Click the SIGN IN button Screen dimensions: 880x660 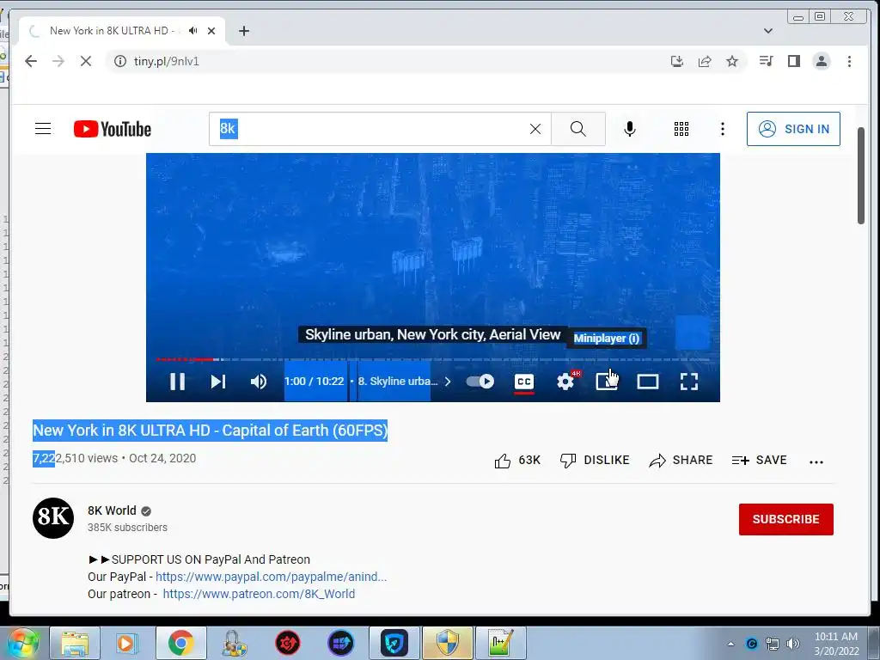coord(793,129)
